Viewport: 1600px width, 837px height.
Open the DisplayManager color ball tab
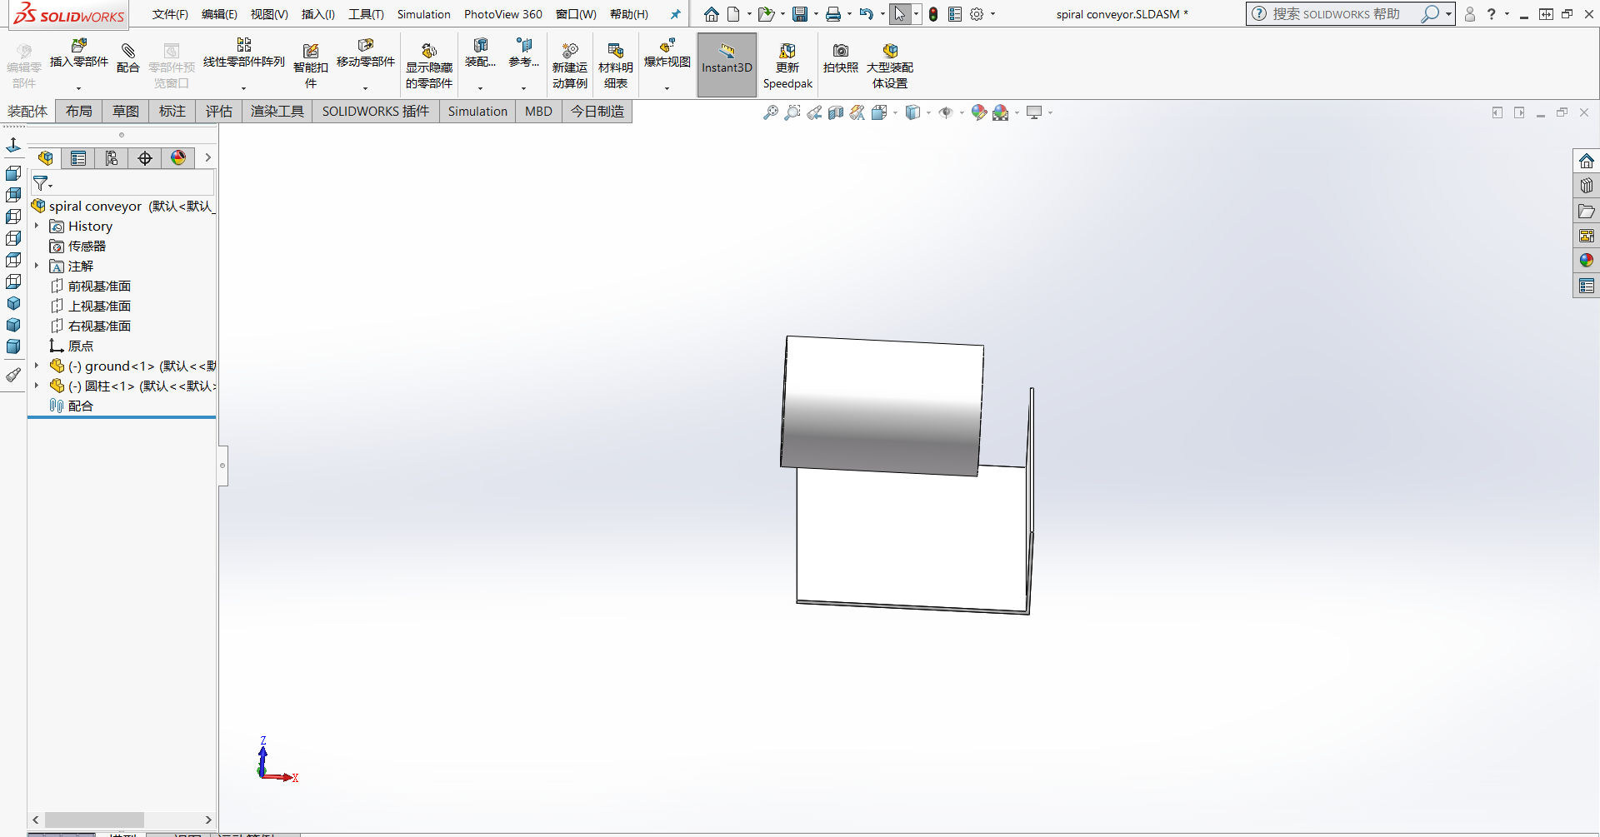coord(178,158)
